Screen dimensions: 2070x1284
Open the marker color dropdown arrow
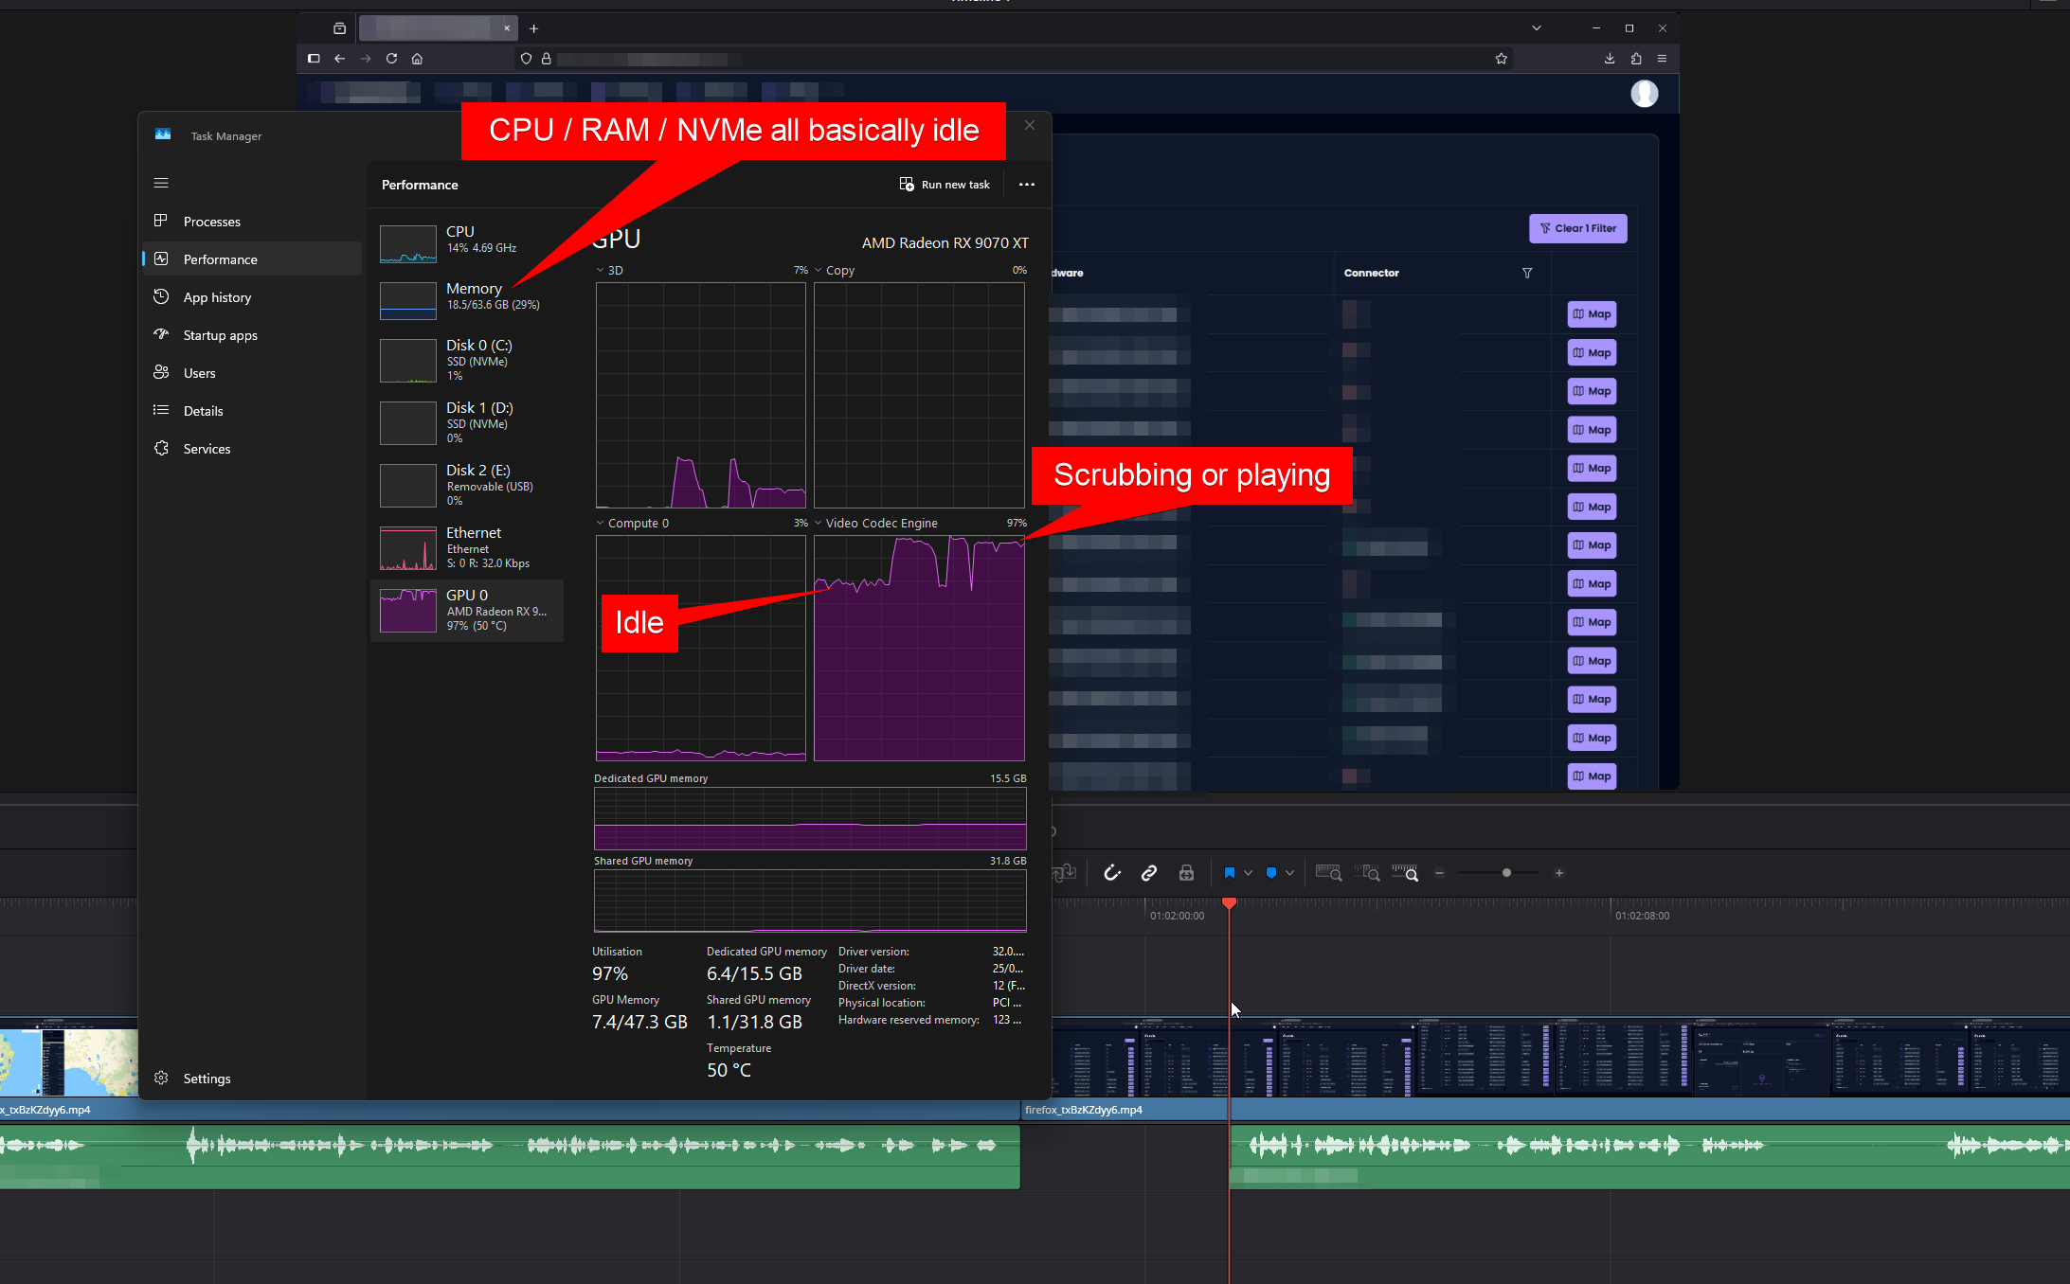pyautogui.click(x=1289, y=873)
